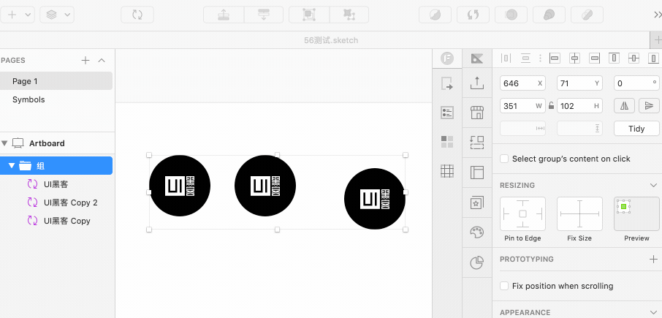Click the Difference boolean operation icon
The height and width of the screenshot is (318, 662).
[x=549, y=15]
